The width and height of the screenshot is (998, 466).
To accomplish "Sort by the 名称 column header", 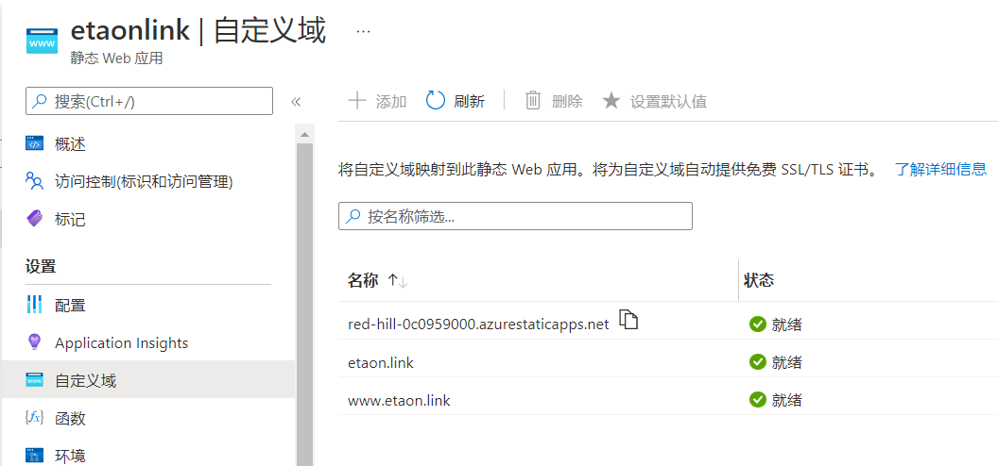I will click(x=364, y=280).
